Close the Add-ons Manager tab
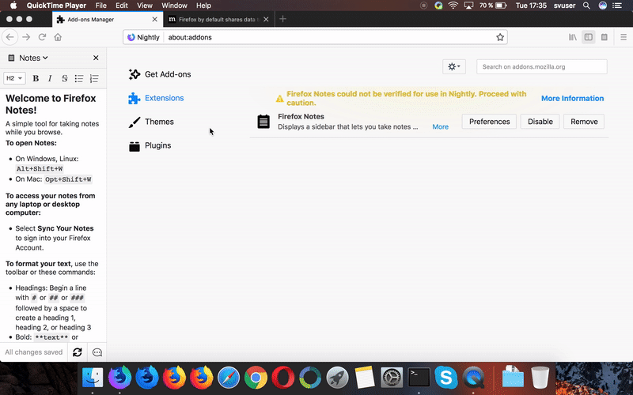The height and width of the screenshot is (395, 633). click(154, 19)
